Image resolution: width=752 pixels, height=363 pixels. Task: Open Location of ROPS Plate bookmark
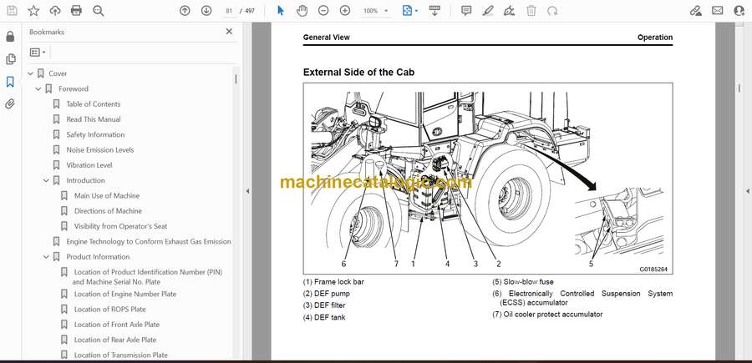pyautogui.click(x=109, y=310)
